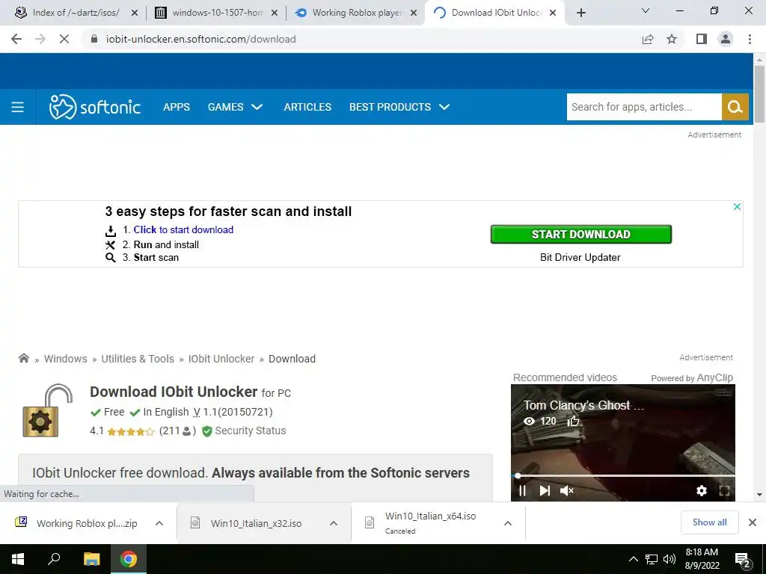Open the ARTICLES menu item
This screenshot has width=766, height=574.
pos(307,107)
